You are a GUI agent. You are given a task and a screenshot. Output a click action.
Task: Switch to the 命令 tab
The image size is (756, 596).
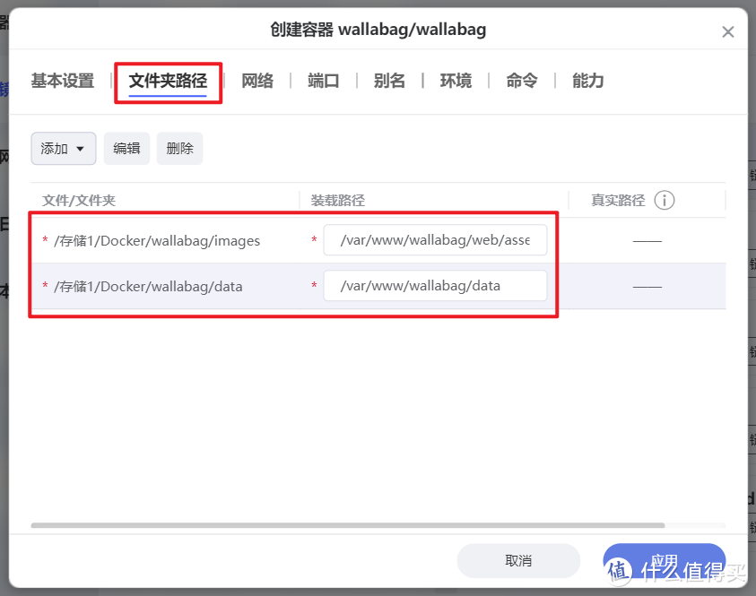(x=521, y=80)
